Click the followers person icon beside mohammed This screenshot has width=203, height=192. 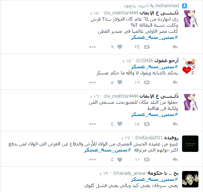tap(184, 6)
